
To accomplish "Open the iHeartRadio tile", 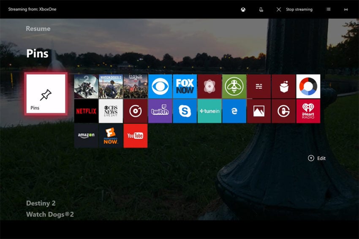I will pos(308,111).
